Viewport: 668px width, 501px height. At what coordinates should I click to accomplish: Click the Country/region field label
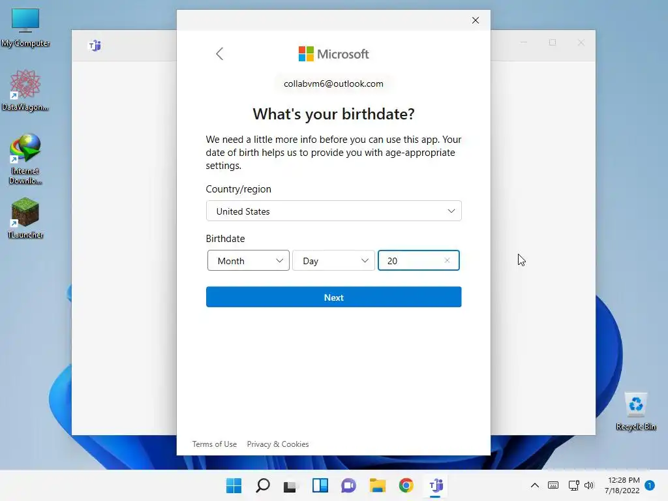[239, 189]
